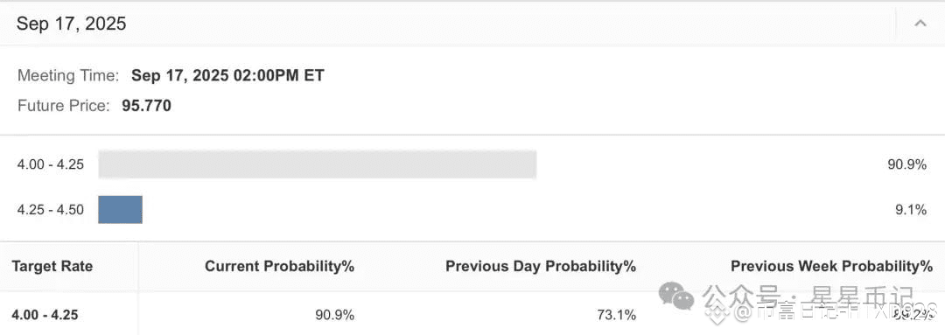Click the Previous Week Probability% header

point(832,266)
